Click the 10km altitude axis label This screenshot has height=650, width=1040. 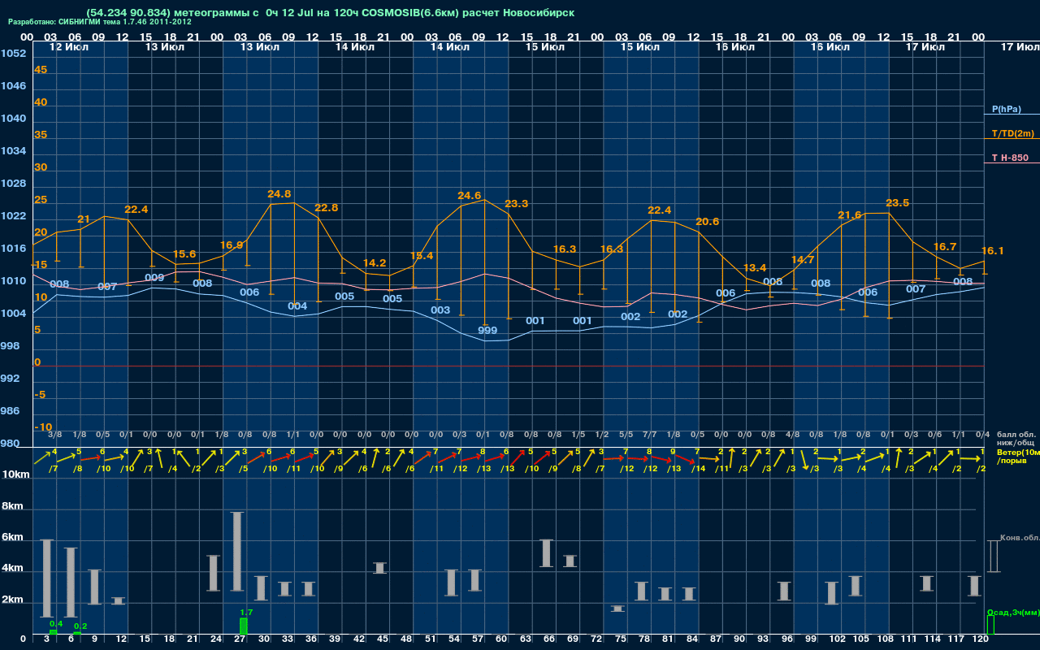[x=15, y=474]
